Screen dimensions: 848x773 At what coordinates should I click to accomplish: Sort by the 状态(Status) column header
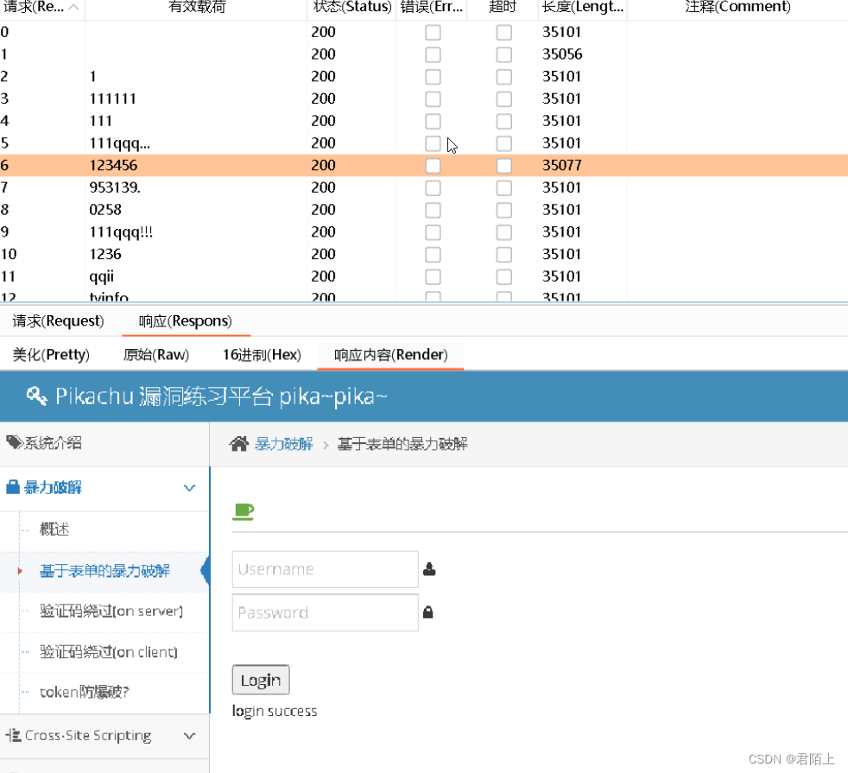click(x=352, y=7)
